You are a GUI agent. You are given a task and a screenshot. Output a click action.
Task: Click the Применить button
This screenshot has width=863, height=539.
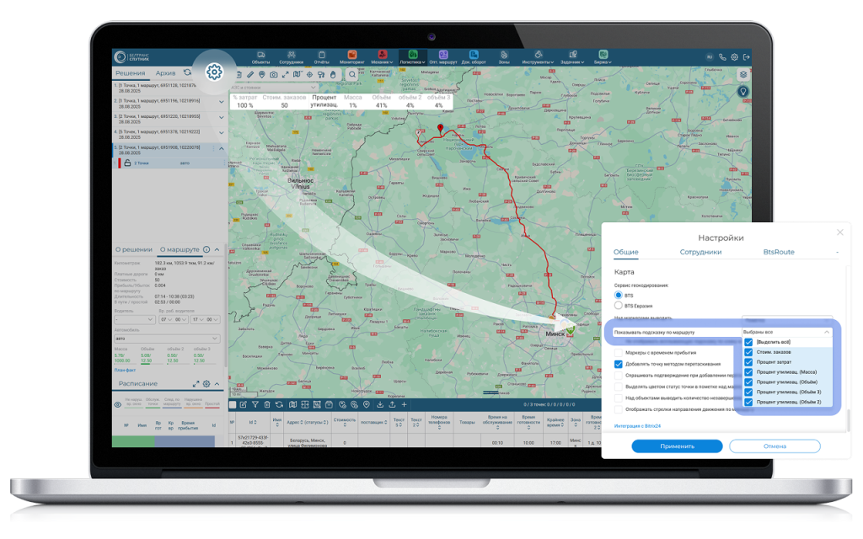tap(677, 446)
